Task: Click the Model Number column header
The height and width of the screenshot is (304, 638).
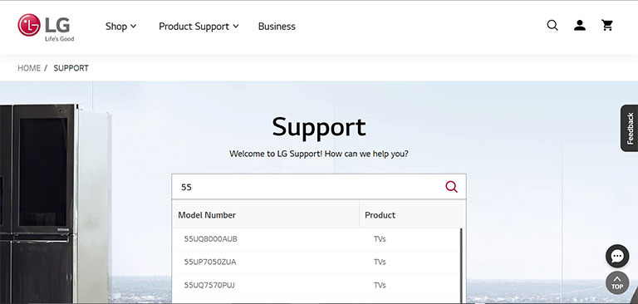Action: [266, 215]
